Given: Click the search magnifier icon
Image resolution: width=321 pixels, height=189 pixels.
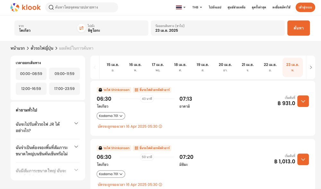Looking at the screenshot, I should pyautogui.click(x=51, y=7).
